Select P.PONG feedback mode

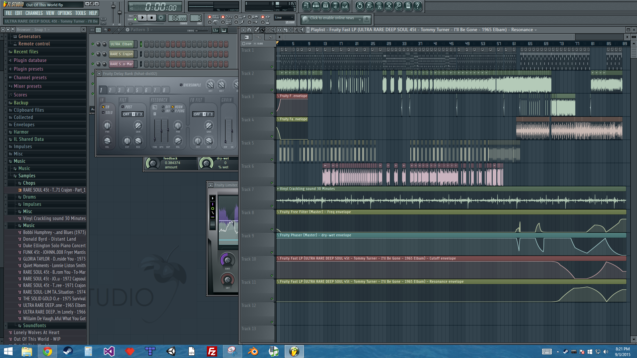173,111
